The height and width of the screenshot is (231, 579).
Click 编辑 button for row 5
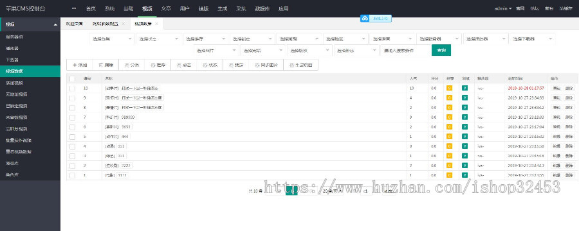click(x=556, y=136)
